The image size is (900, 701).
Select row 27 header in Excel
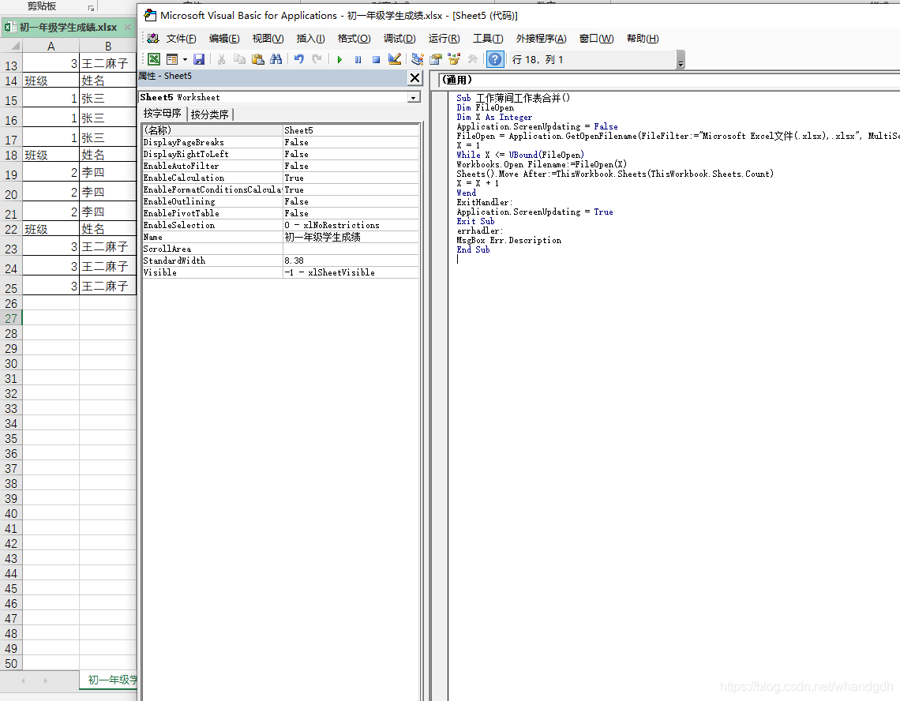click(11, 319)
